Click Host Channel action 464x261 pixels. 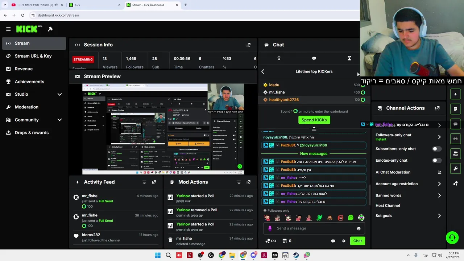[388, 206]
